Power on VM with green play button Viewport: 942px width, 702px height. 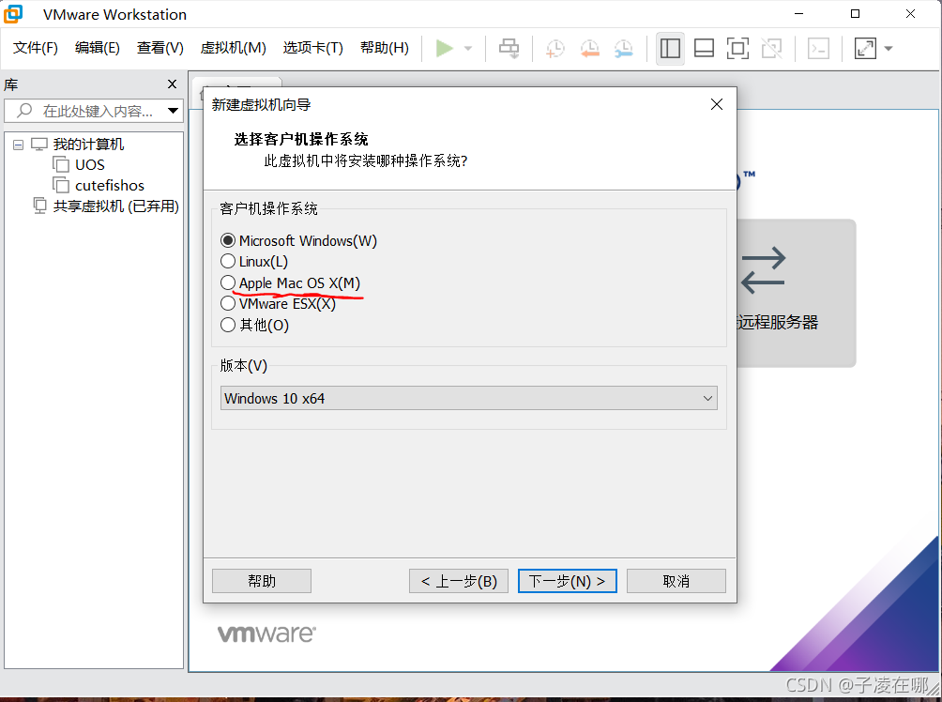[445, 48]
